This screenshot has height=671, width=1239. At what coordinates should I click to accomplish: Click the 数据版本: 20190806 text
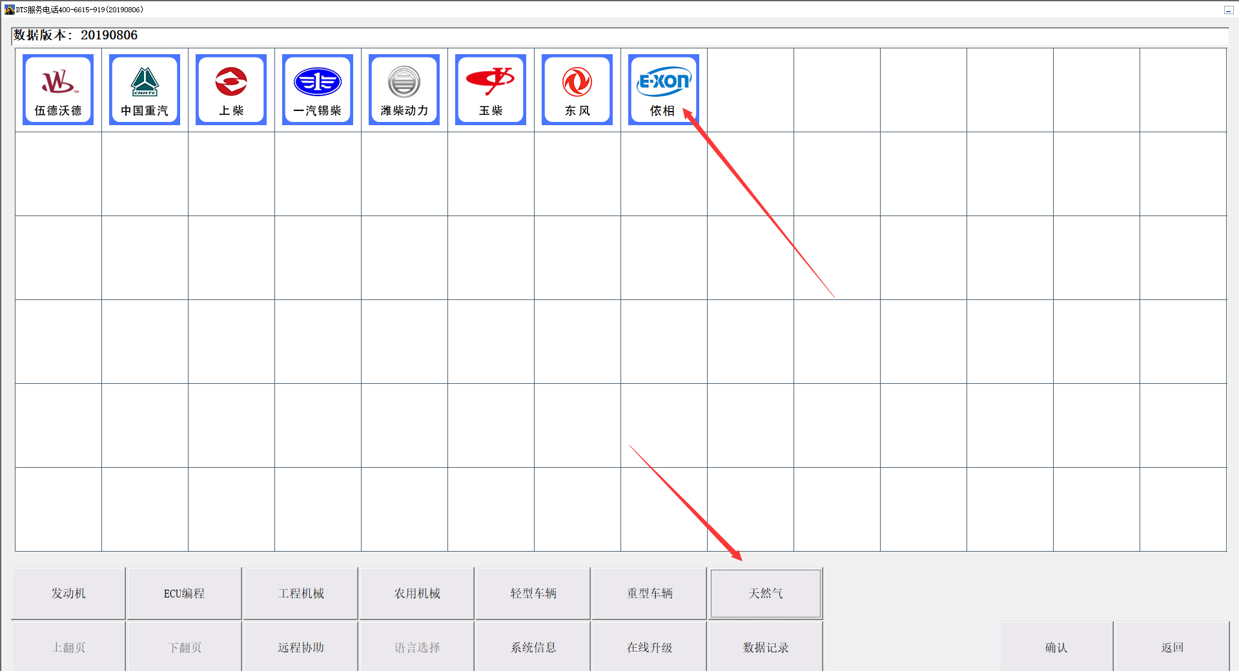point(76,35)
